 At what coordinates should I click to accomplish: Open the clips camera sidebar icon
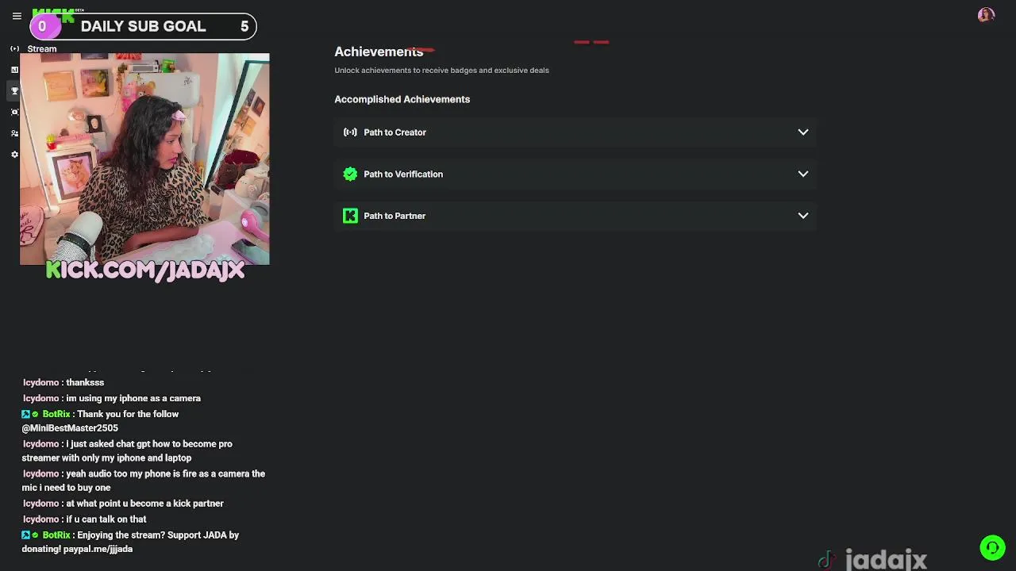[x=14, y=112]
